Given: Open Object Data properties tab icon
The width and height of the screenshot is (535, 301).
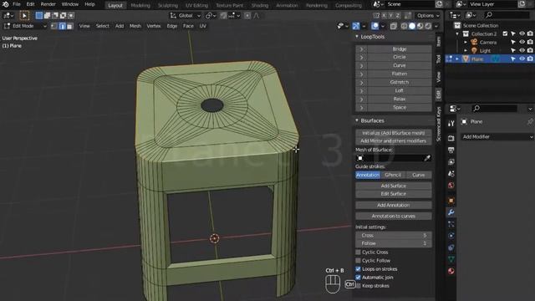Looking at the screenshot, I should click(451, 259).
